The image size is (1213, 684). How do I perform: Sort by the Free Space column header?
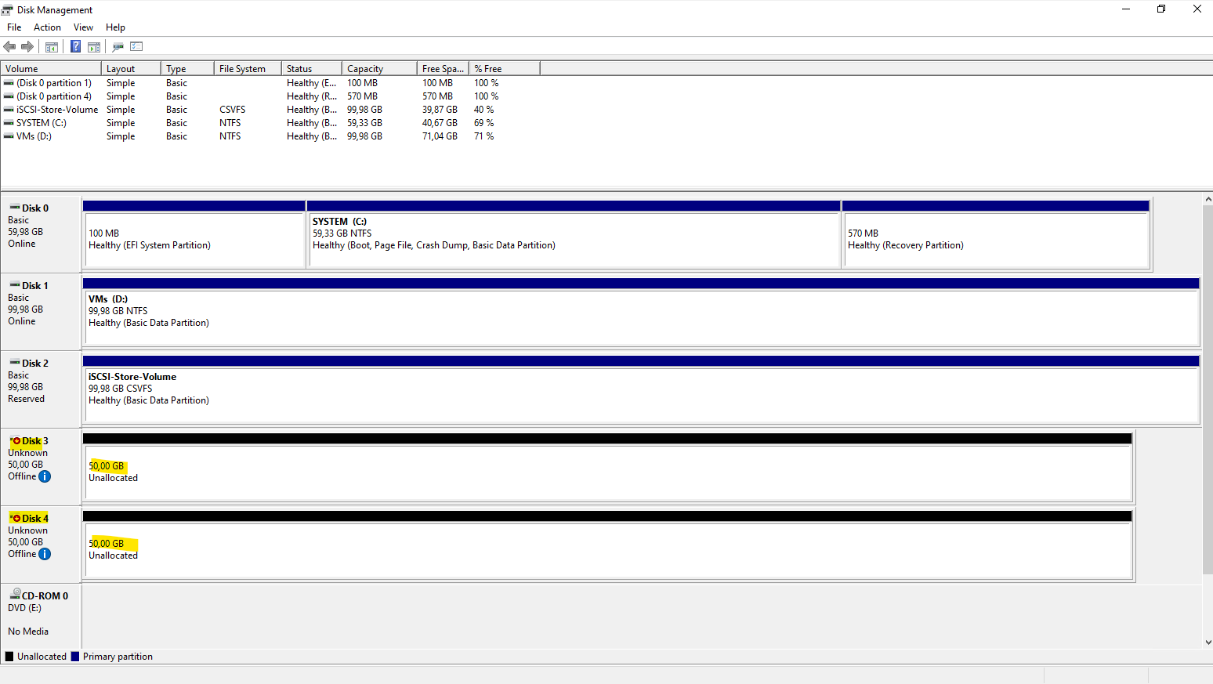click(444, 69)
